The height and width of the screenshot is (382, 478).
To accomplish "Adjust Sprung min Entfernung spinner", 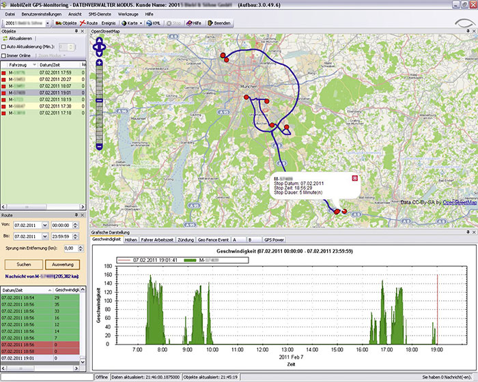I will [81, 248].
